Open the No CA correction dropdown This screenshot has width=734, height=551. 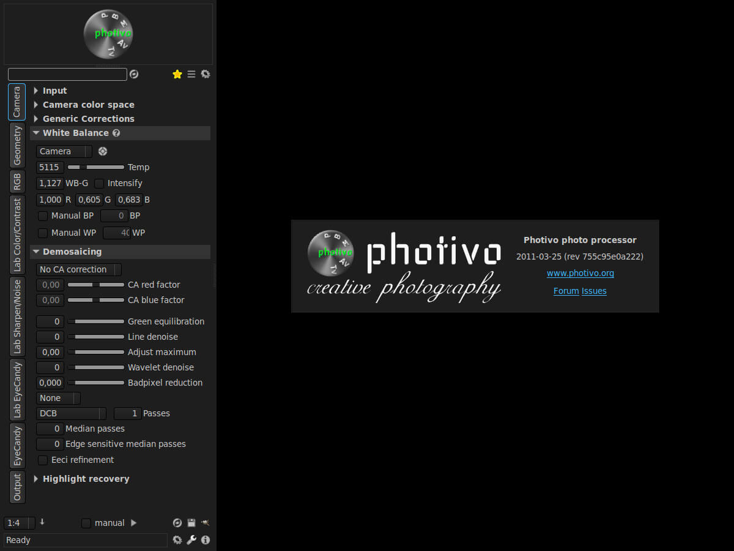tap(79, 269)
